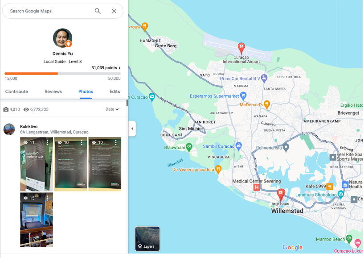Click the search magnifier icon
Screen dimensions: 364x258
coord(98,11)
